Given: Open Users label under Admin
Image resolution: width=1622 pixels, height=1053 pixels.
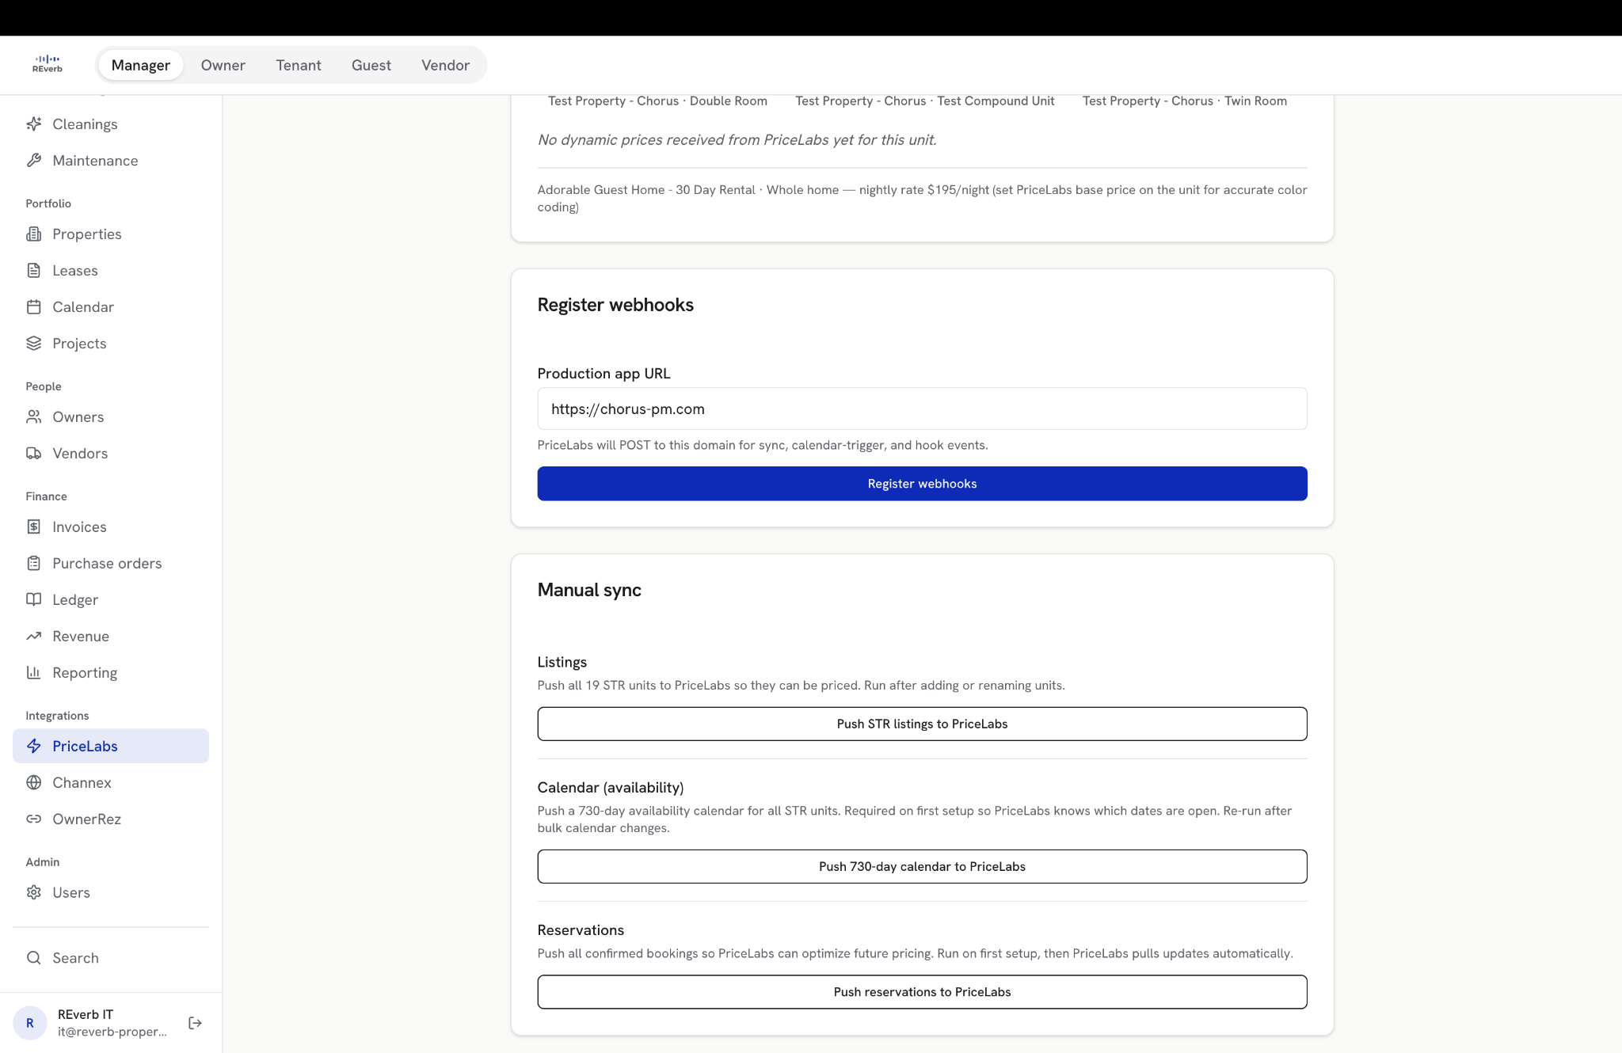Looking at the screenshot, I should (71, 893).
